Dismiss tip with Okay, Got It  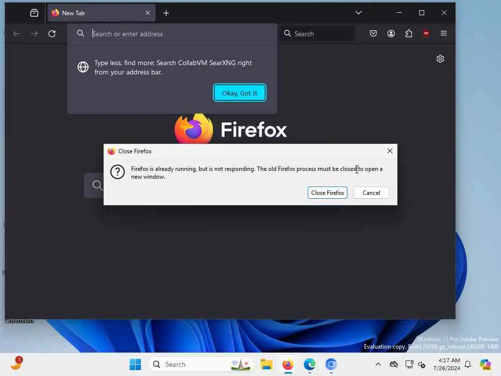point(240,93)
